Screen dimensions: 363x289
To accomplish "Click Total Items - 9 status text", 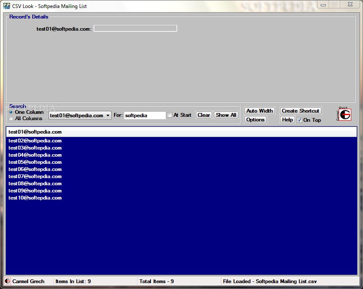I will click(156, 281).
